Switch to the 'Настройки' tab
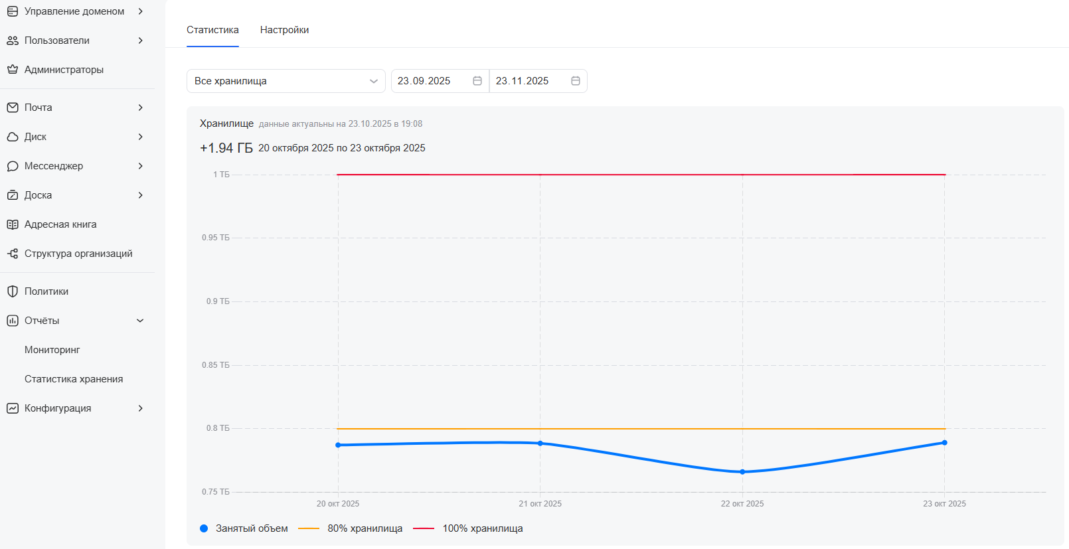This screenshot has width=1069, height=549. click(284, 30)
